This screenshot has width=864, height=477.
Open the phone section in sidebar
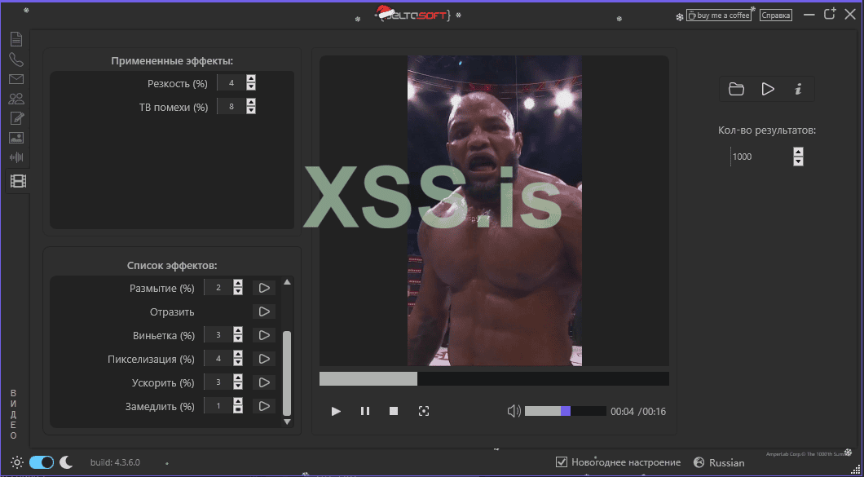coord(16,60)
